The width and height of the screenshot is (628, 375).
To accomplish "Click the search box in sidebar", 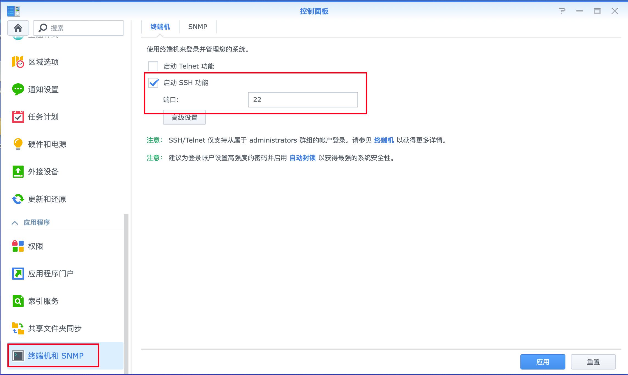I will [x=78, y=28].
